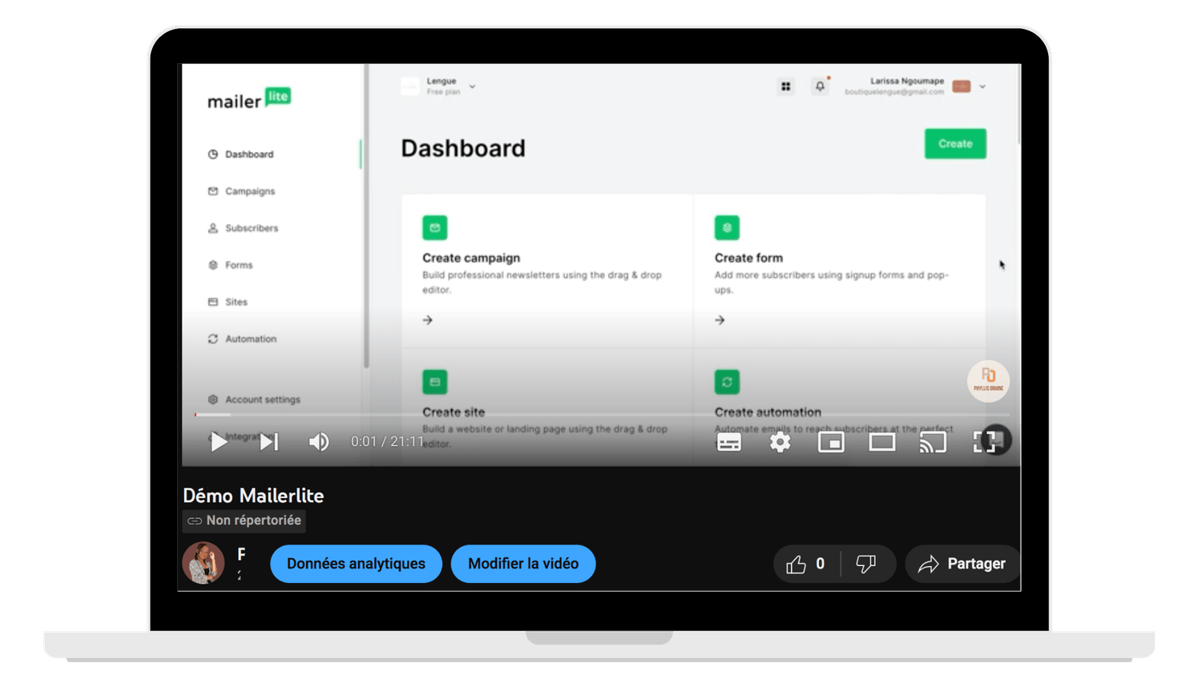
Task: Click the video progress bar
Action: 602,415
